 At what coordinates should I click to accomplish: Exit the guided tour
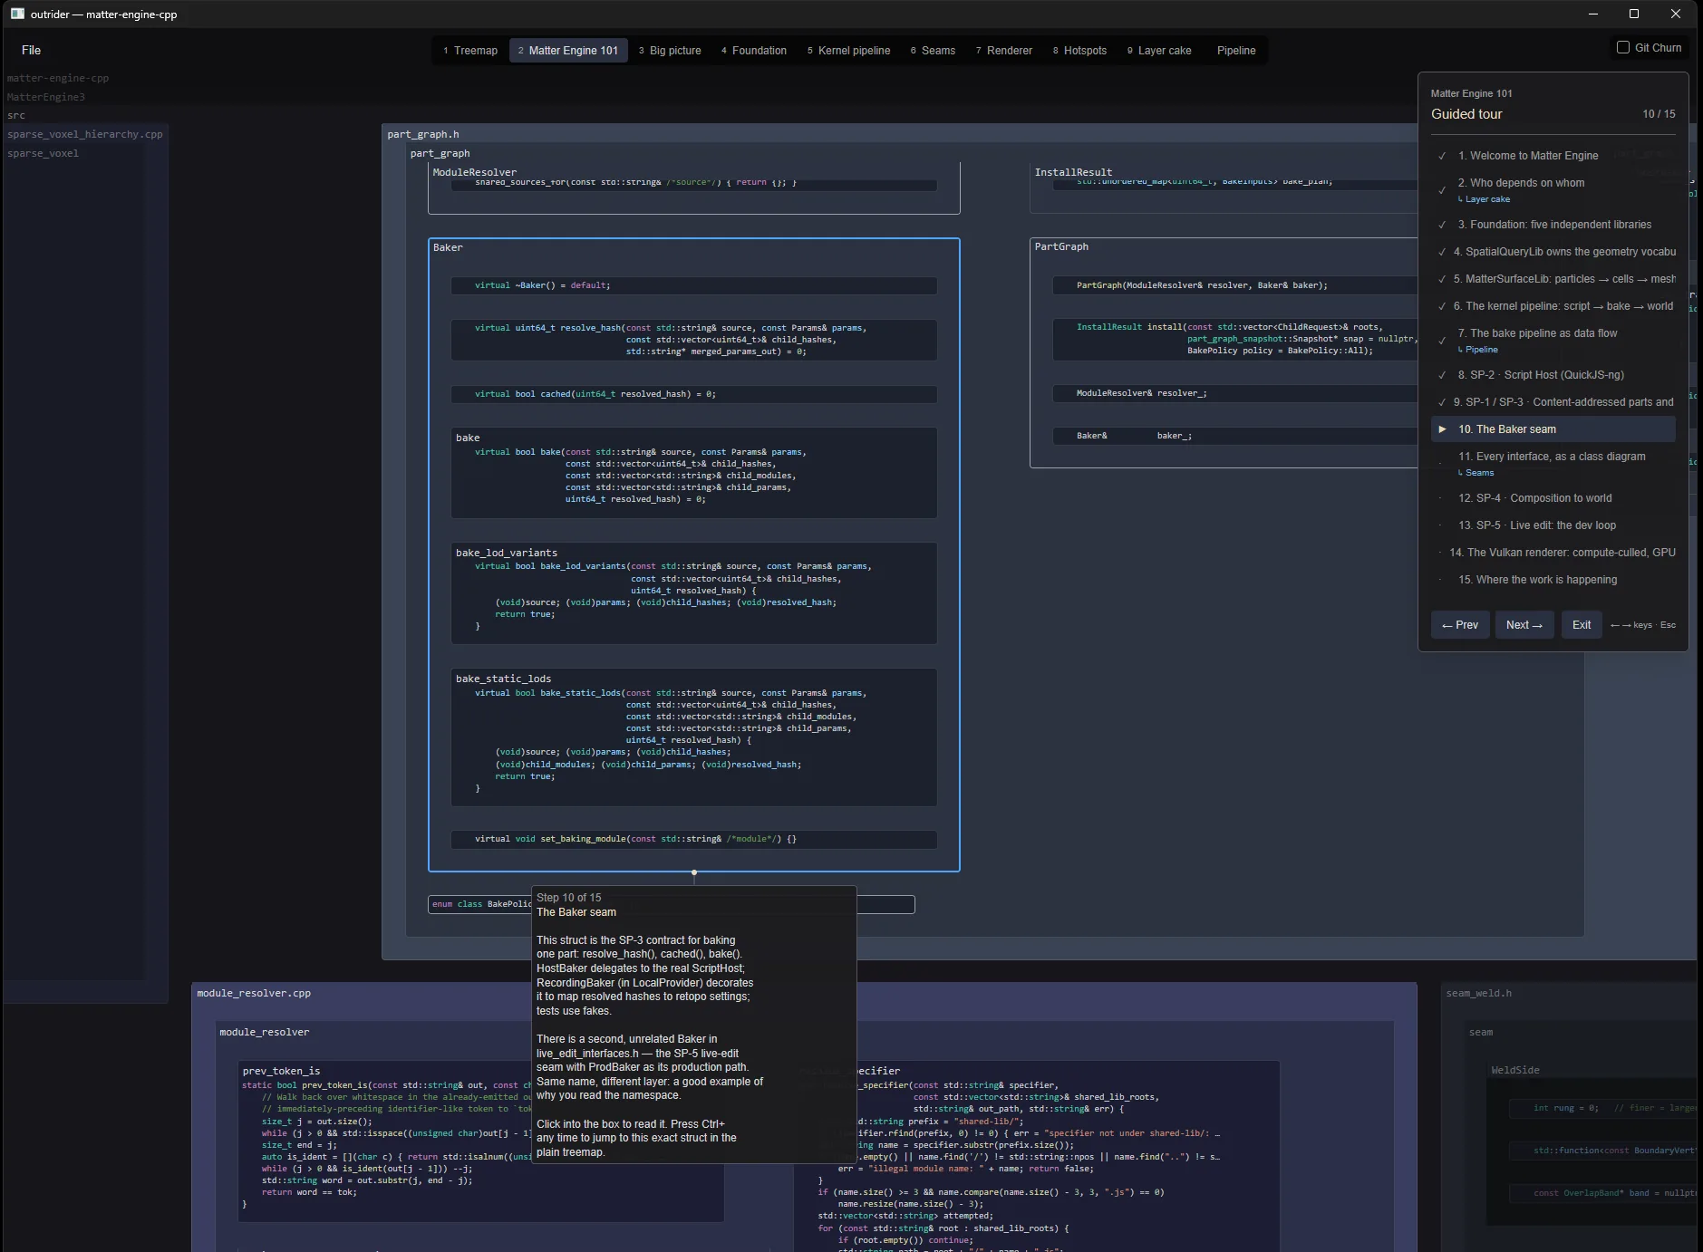click(x=1582, y=625)
